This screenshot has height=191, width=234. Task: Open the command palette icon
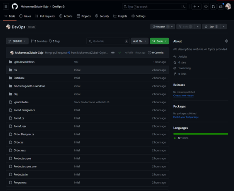(184, 7)
